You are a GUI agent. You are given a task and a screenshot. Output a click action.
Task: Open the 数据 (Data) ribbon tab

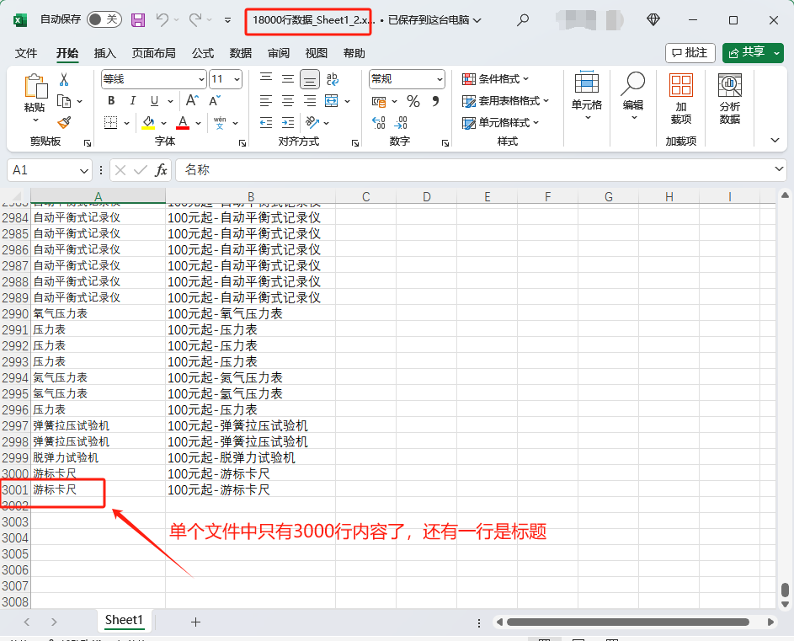240,52
